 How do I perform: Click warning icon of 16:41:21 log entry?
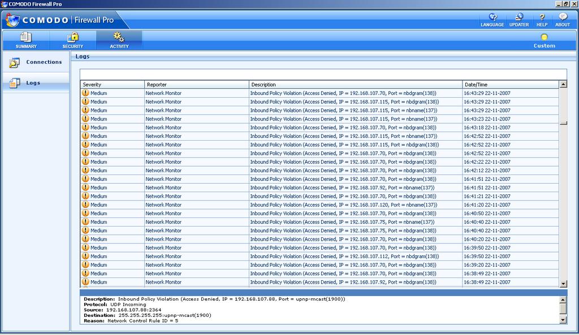85,195
